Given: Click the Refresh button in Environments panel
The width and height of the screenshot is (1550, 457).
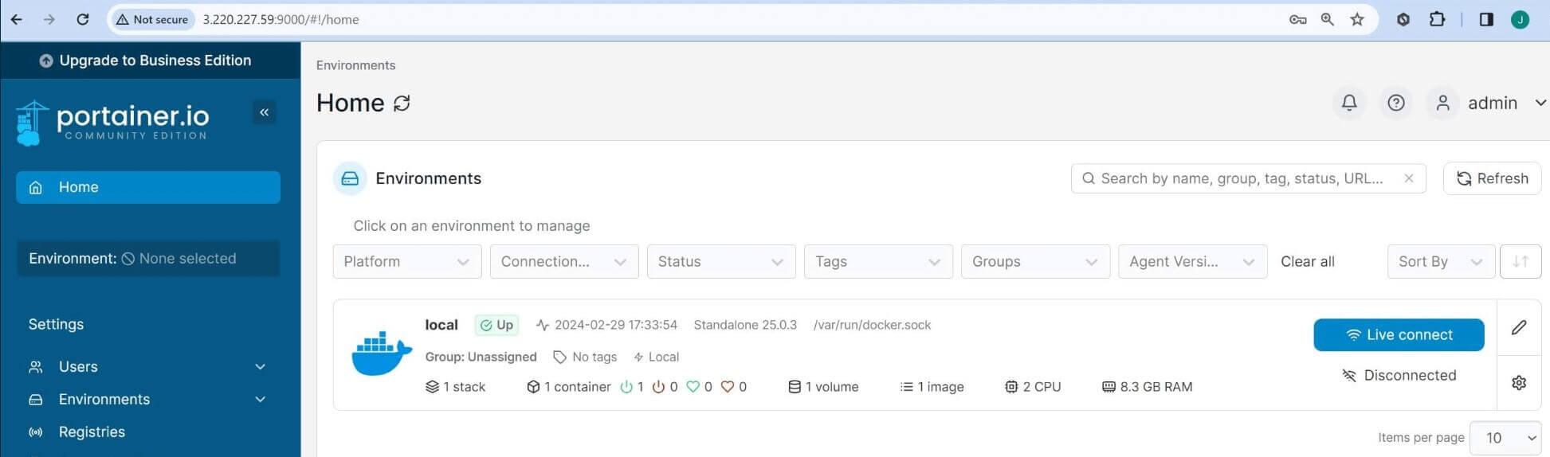Looking at the screenshot, I should point(1492,178).
